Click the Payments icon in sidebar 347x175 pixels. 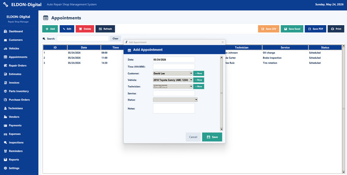pos(6,126)
